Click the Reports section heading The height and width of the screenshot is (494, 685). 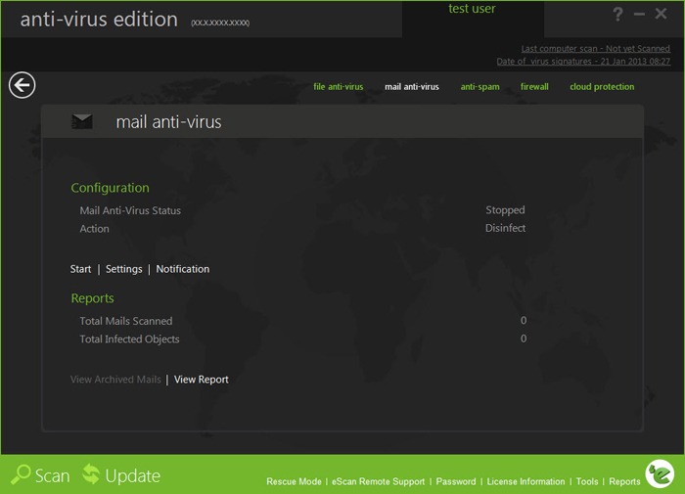coord(92,298)
